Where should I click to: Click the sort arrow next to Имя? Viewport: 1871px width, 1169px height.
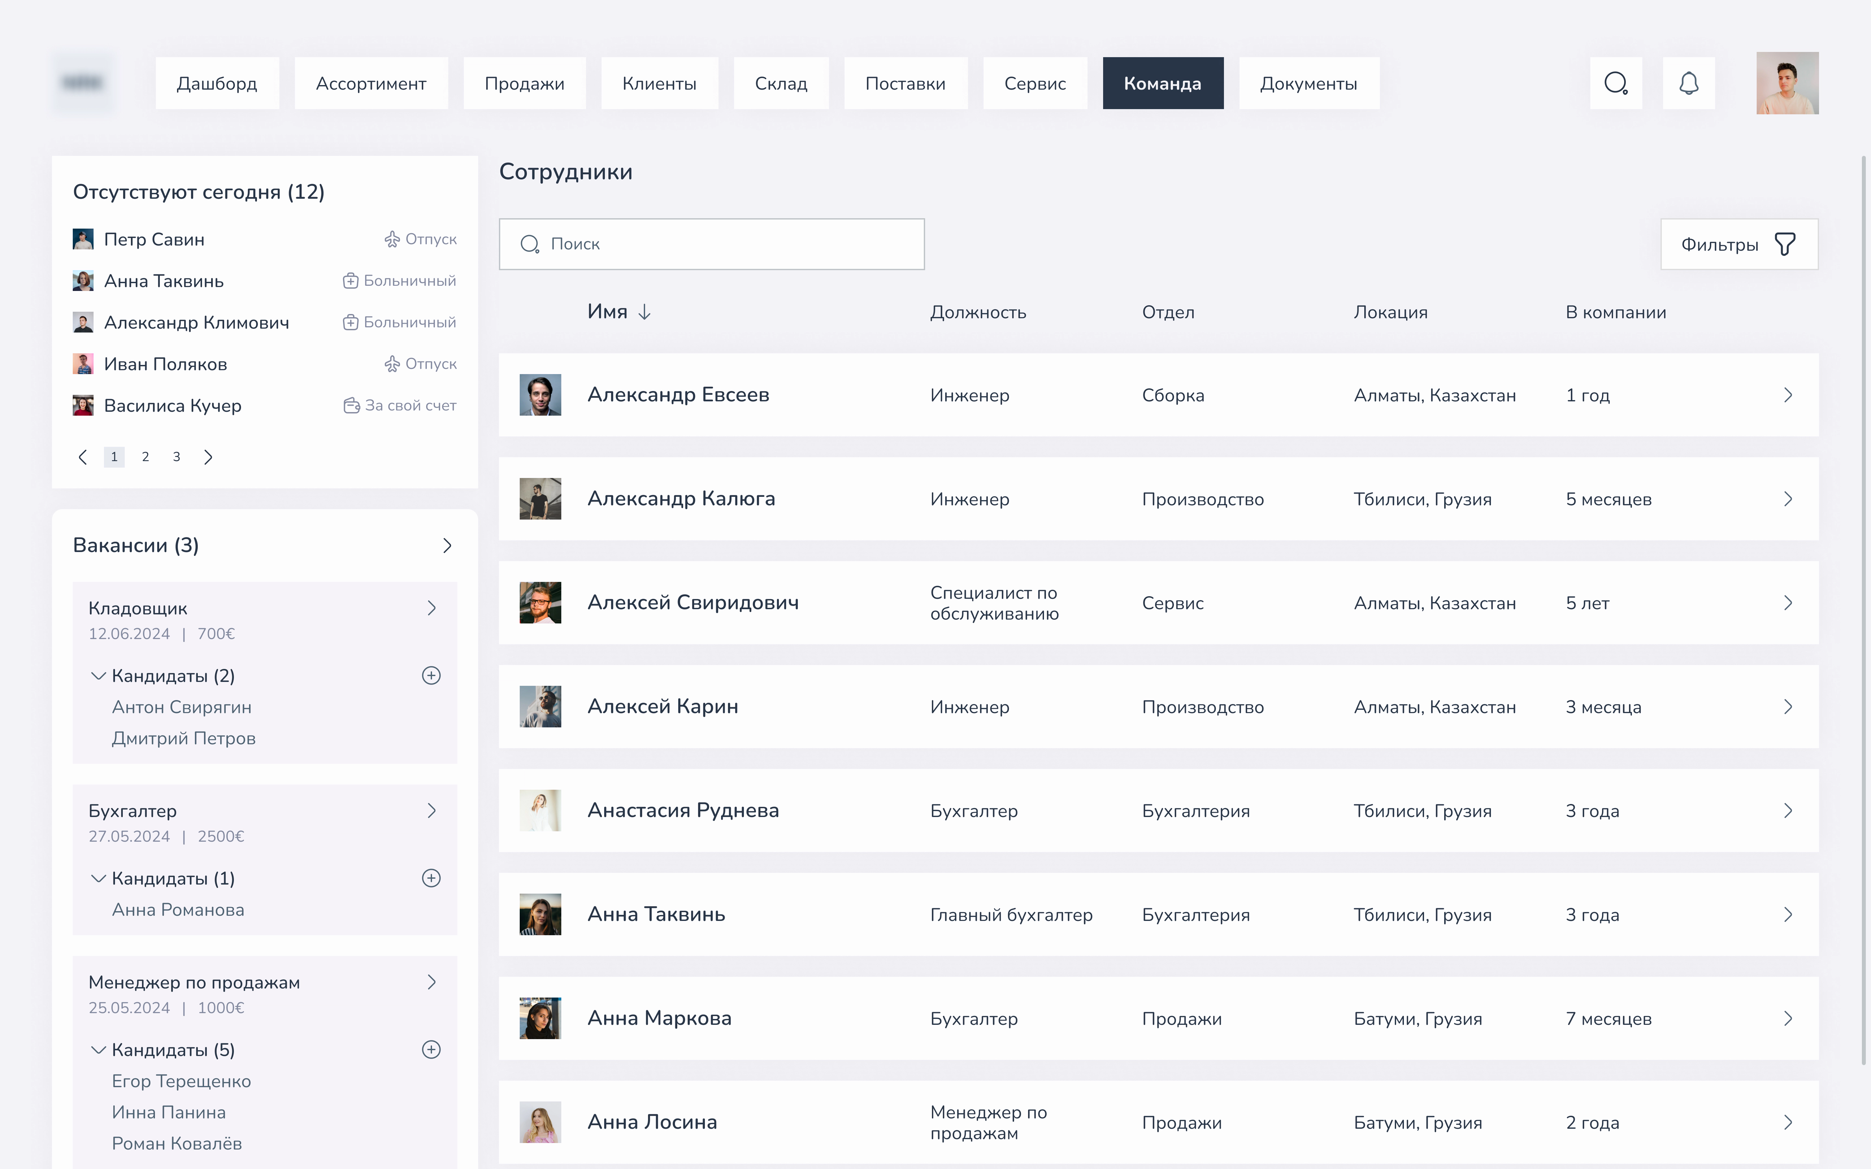pos(645,312)
